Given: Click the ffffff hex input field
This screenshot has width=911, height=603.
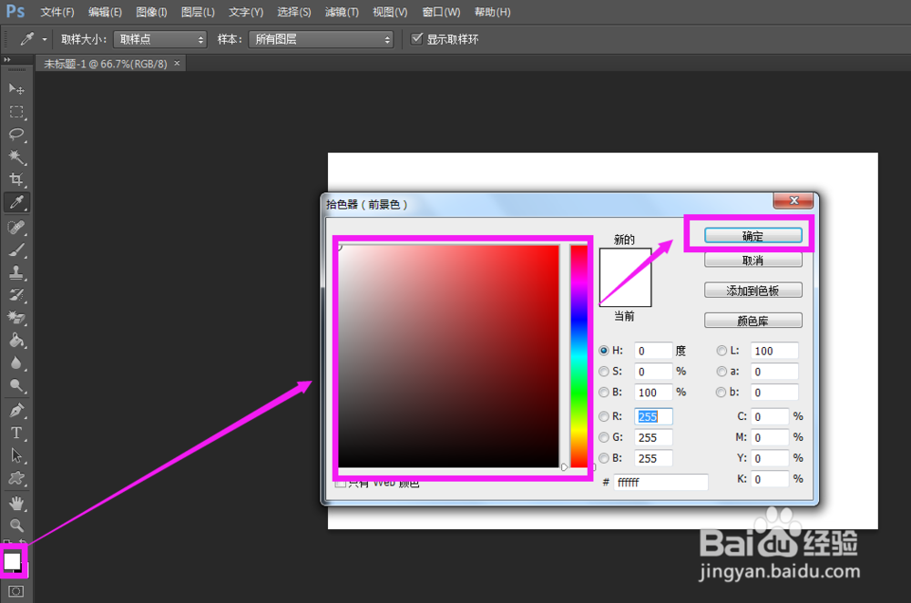Looking at the screenshot, I should (662, 482).
